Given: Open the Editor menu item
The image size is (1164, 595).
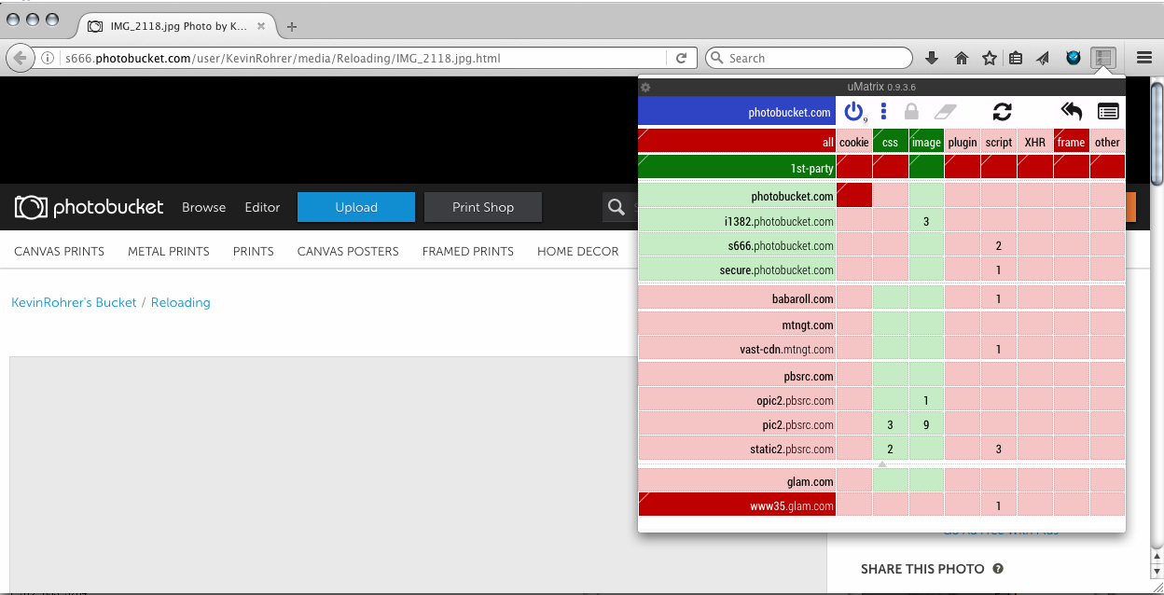Looking at the screenshot, I should click(262, 207).
